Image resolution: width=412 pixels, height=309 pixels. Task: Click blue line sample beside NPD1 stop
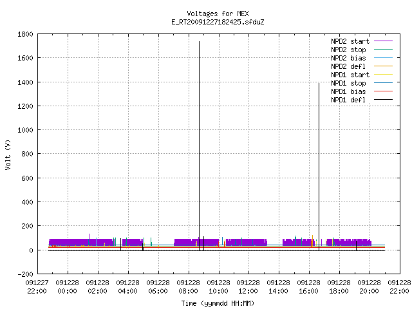383,83
